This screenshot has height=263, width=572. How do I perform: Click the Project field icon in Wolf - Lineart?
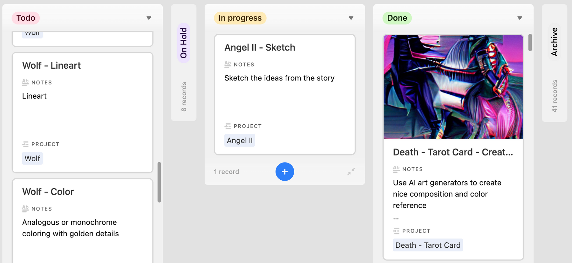25,144
